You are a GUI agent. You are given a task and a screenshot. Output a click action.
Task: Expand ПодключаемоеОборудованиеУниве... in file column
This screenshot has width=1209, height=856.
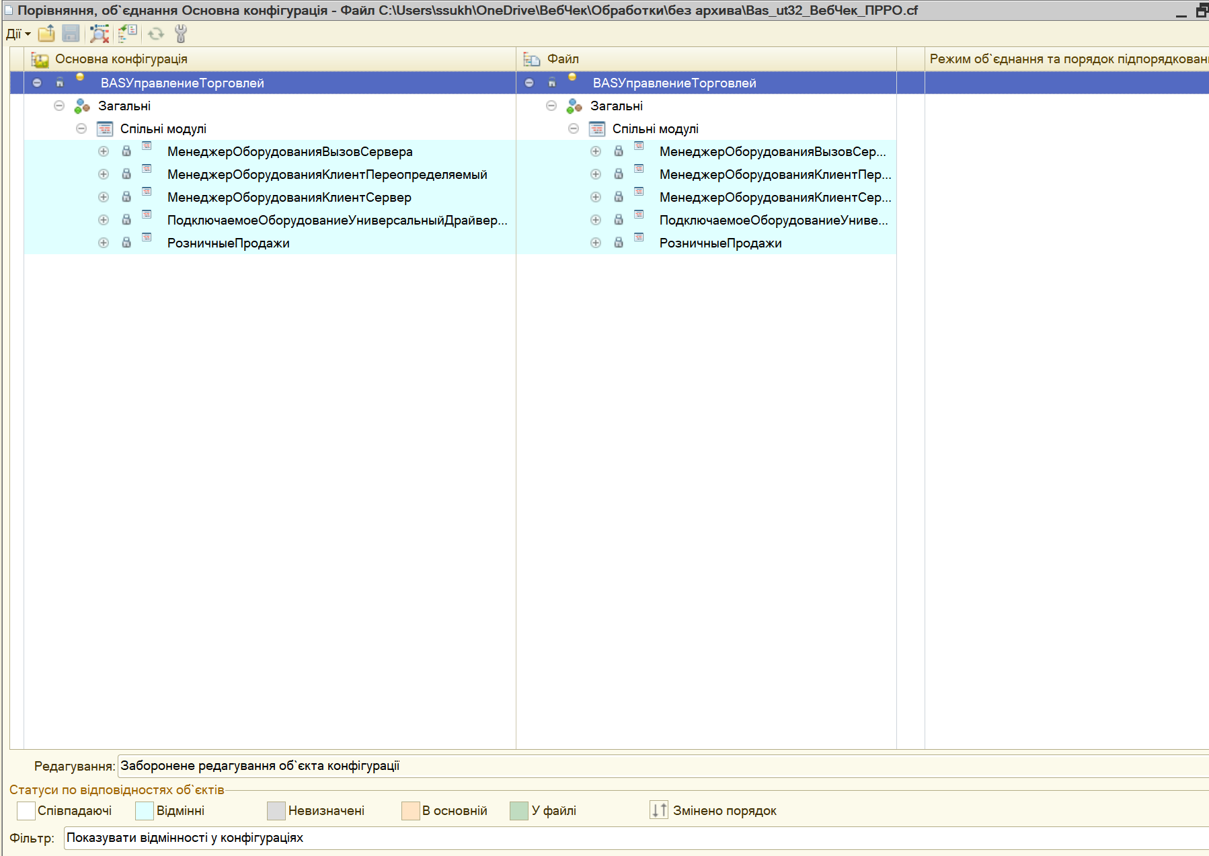click(x=596, y=220)
